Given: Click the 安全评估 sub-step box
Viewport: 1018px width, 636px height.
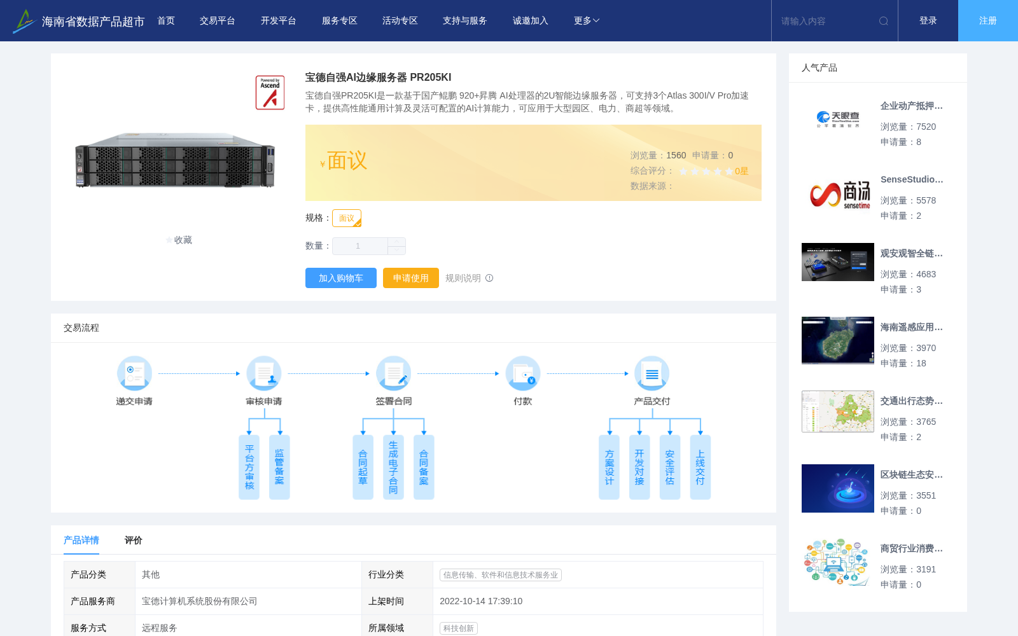Looking at the screenshot, I should pos(670,467).
